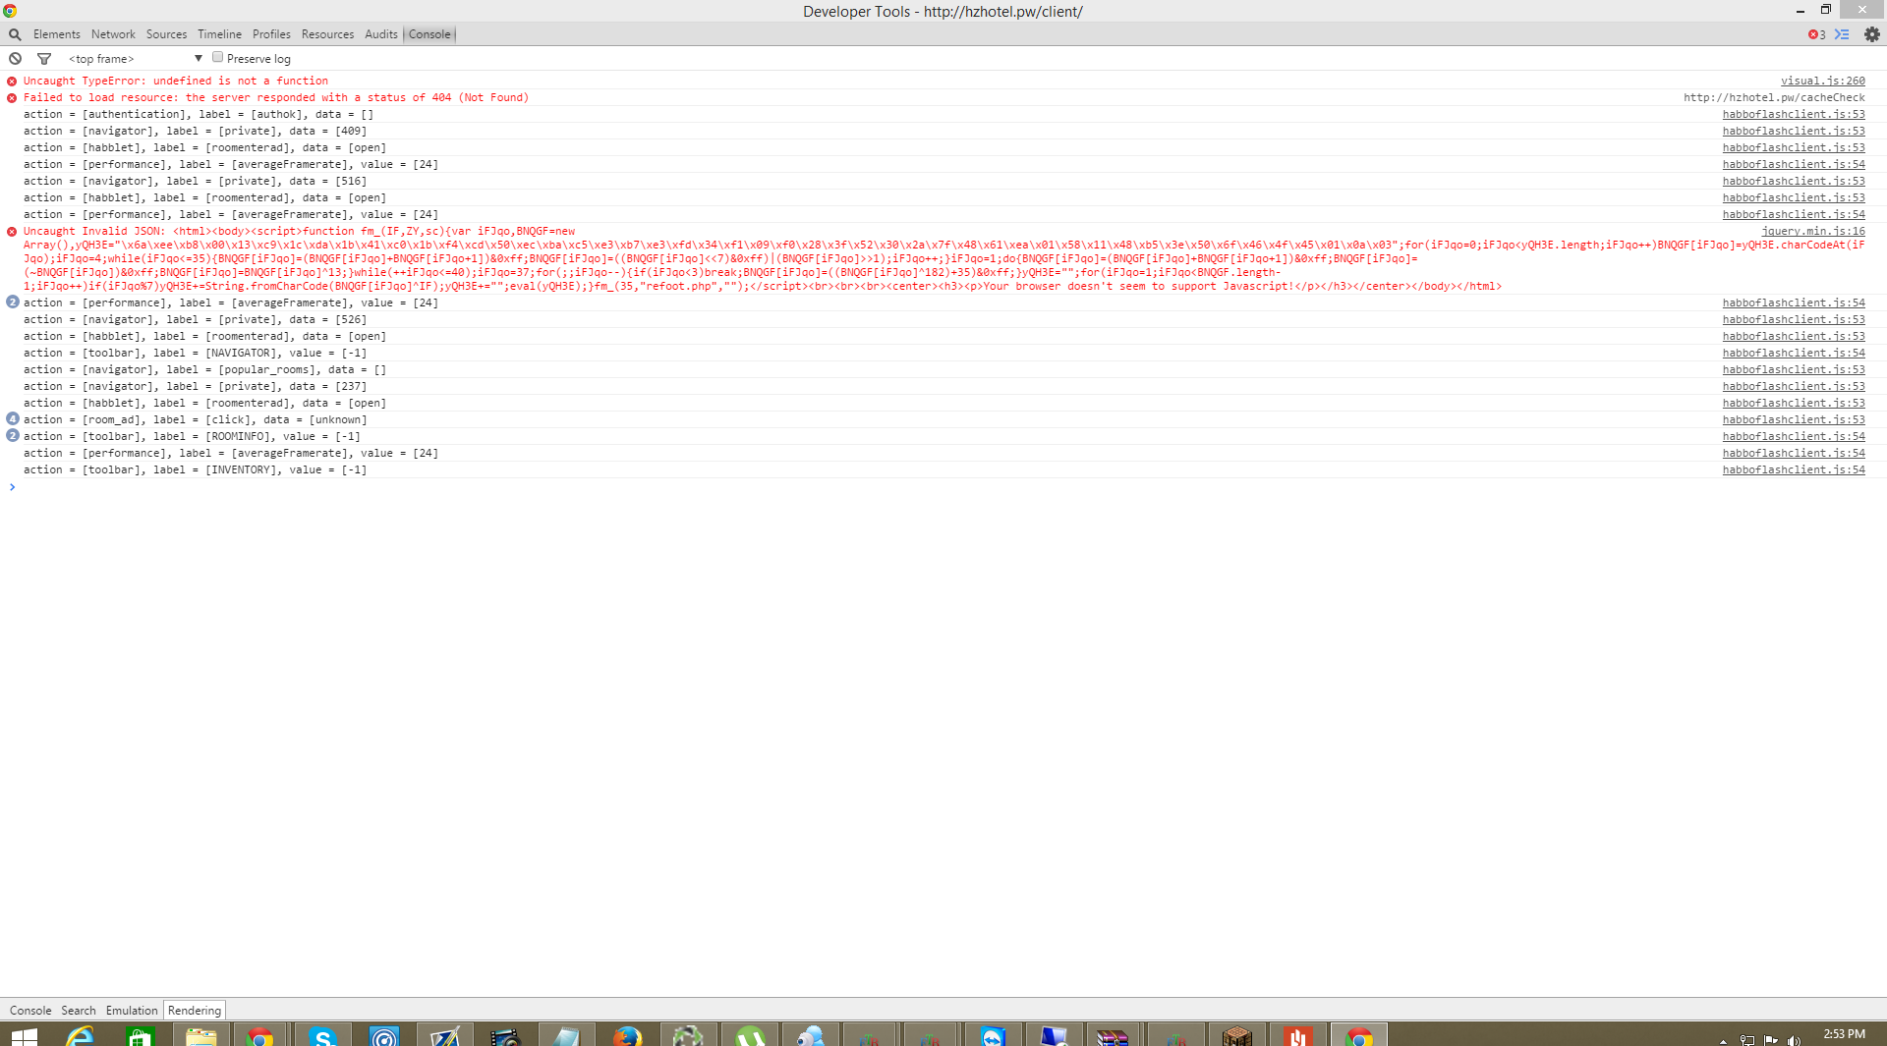Open uTorrent from the taskbar

click(x=750, y=1036)
